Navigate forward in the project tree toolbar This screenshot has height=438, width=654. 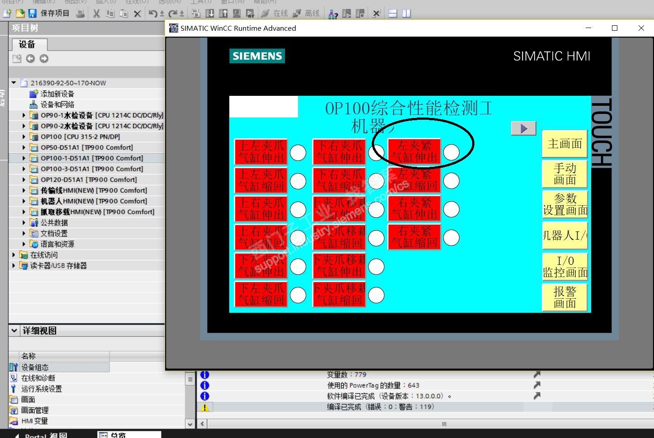44,58
